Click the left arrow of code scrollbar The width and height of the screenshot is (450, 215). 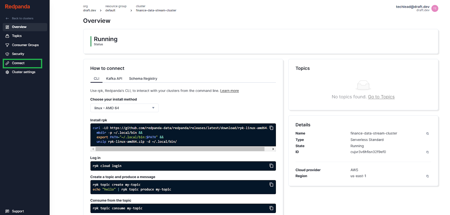pyautogui.click(x=93, y=149)
